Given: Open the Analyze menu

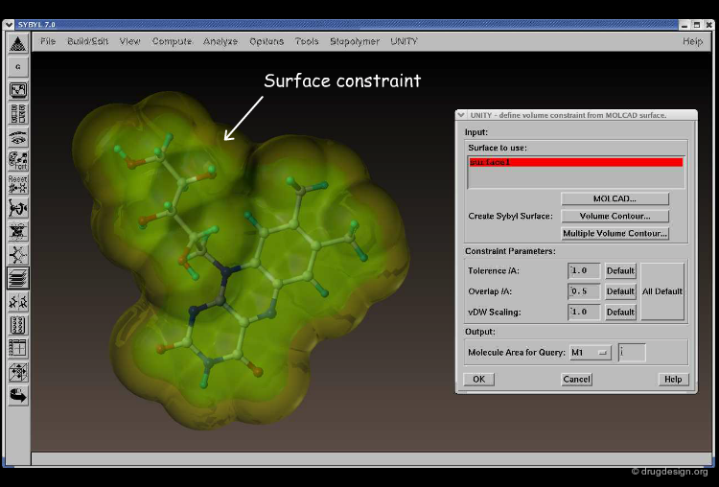Looking at the screenshot, I should point(220,41).
